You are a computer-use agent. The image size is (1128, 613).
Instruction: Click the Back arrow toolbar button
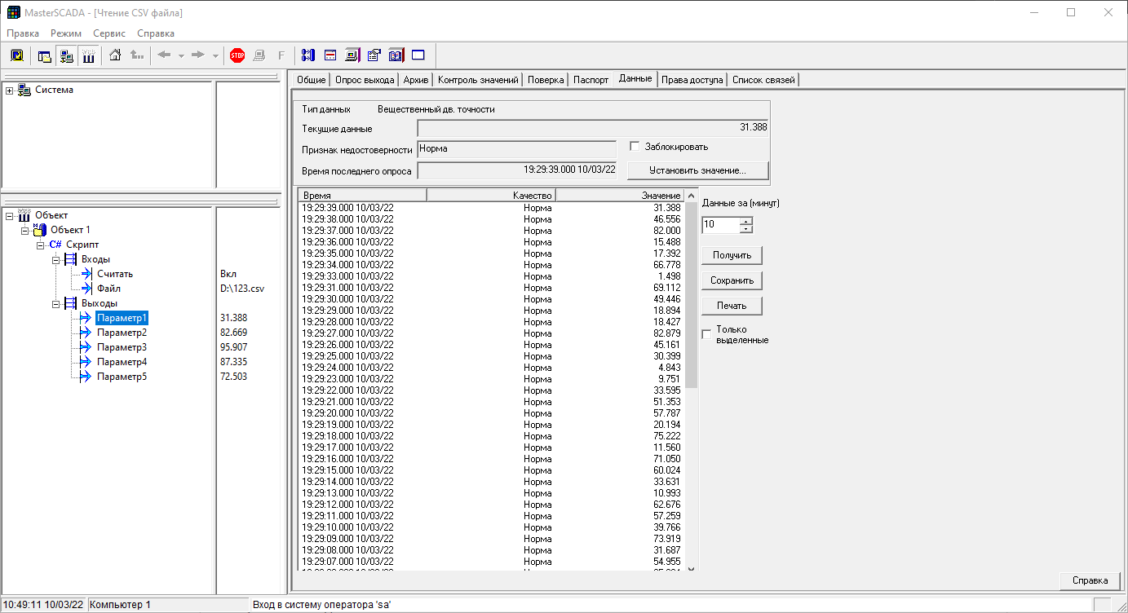click(x=164, y=55)
